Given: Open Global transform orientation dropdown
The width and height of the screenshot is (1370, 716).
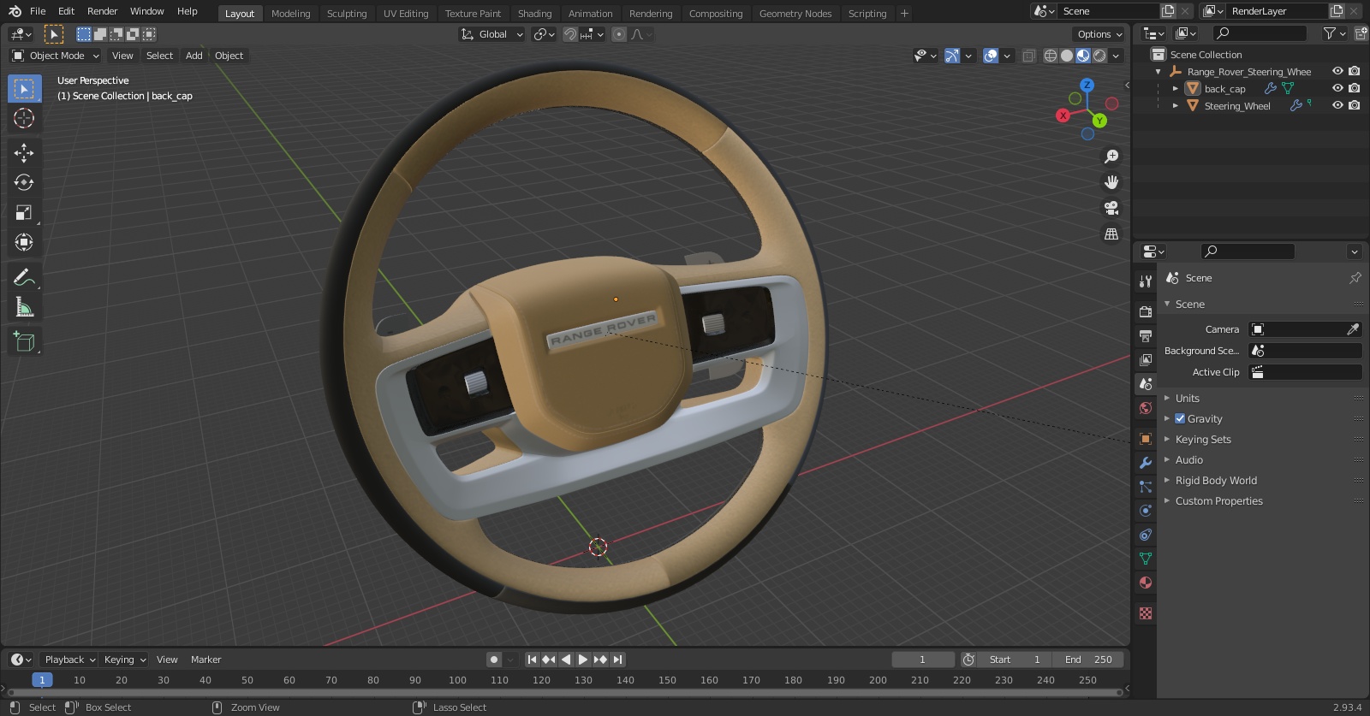Looking at the screenshot, I should coord(491,34).
